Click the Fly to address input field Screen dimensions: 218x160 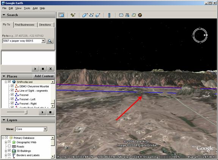point(22,41)
